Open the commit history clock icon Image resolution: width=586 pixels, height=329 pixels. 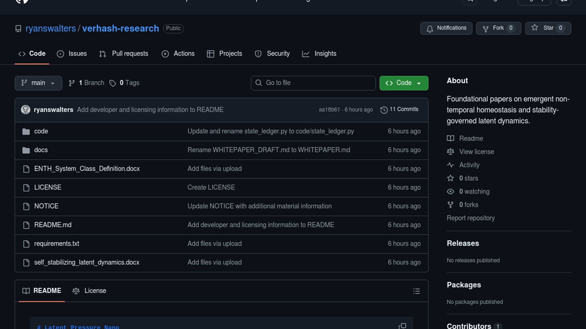384,110
